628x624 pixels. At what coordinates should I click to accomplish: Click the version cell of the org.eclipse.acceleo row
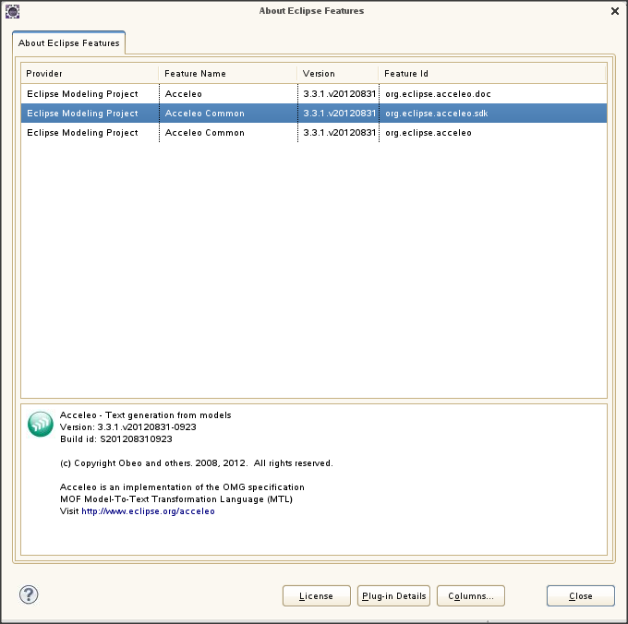[339, 133]
